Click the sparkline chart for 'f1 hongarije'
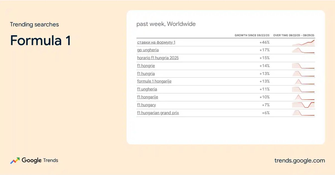Viewport: 335px width, 175px height. [303, 97]
